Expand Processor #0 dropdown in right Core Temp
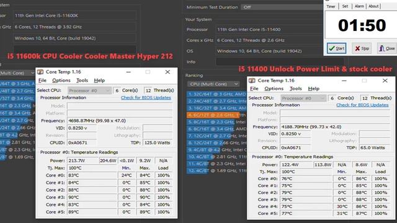 click(303, 98)
